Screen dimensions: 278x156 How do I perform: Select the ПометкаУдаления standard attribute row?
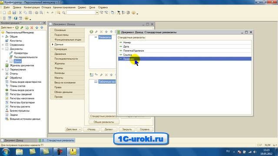[185, 51]
